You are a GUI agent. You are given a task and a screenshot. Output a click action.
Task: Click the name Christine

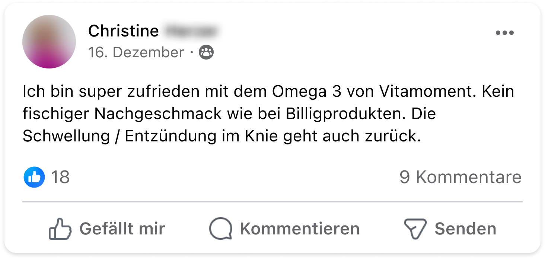click(123, 31)
